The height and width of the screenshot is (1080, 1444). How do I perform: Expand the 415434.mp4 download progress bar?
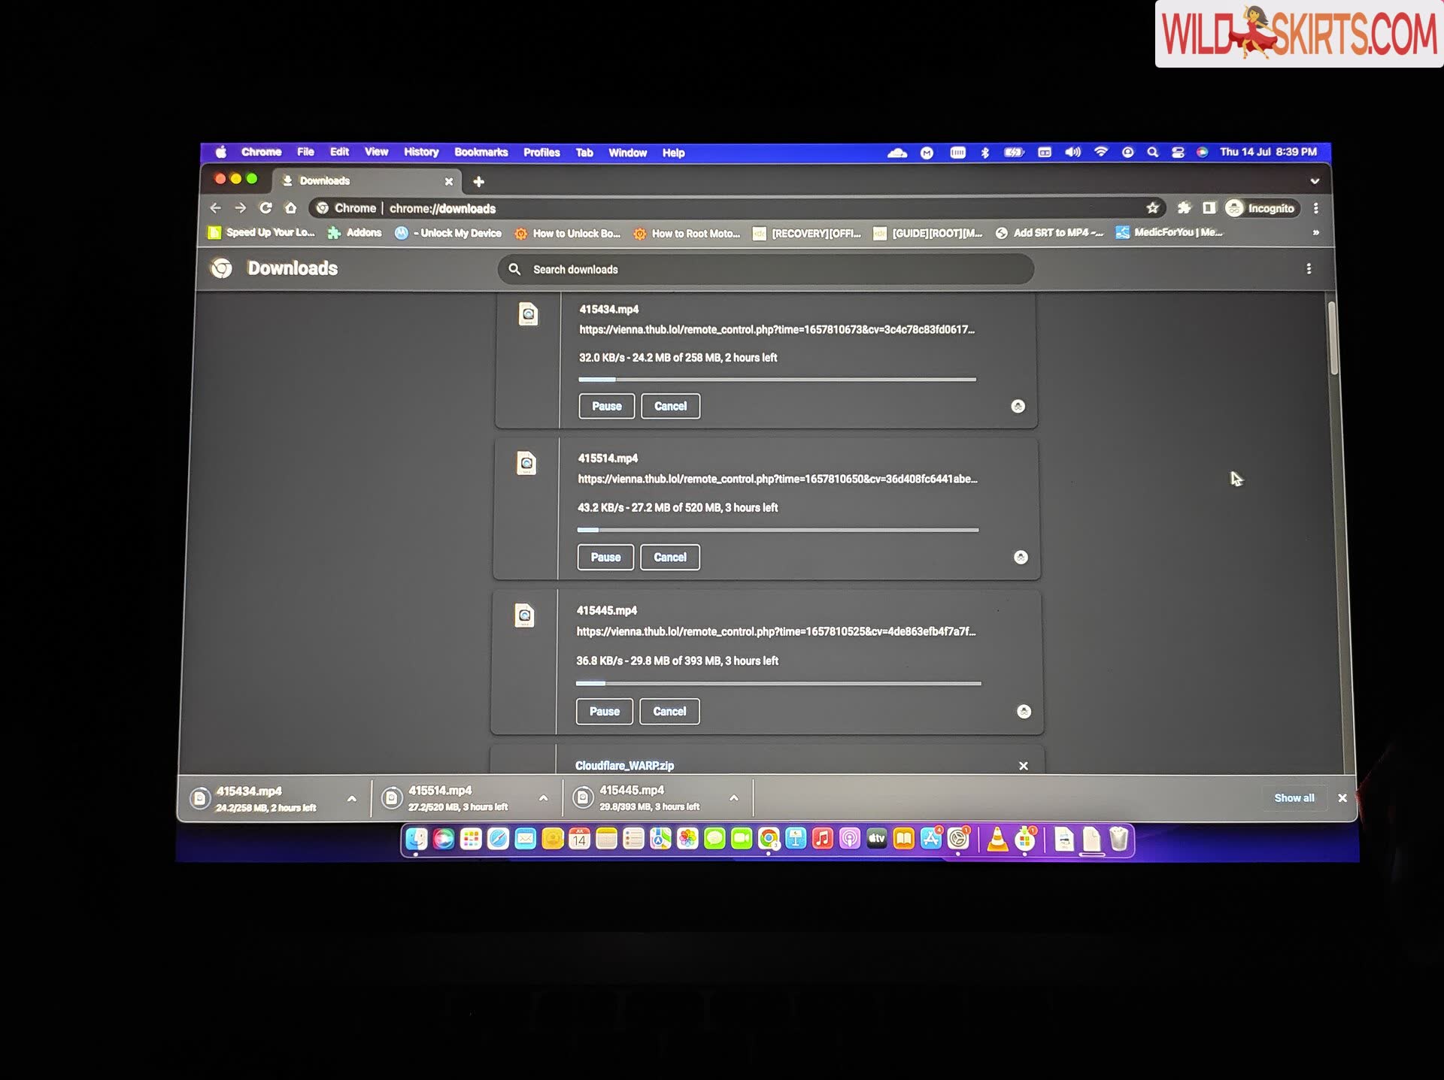pos(350,797)
